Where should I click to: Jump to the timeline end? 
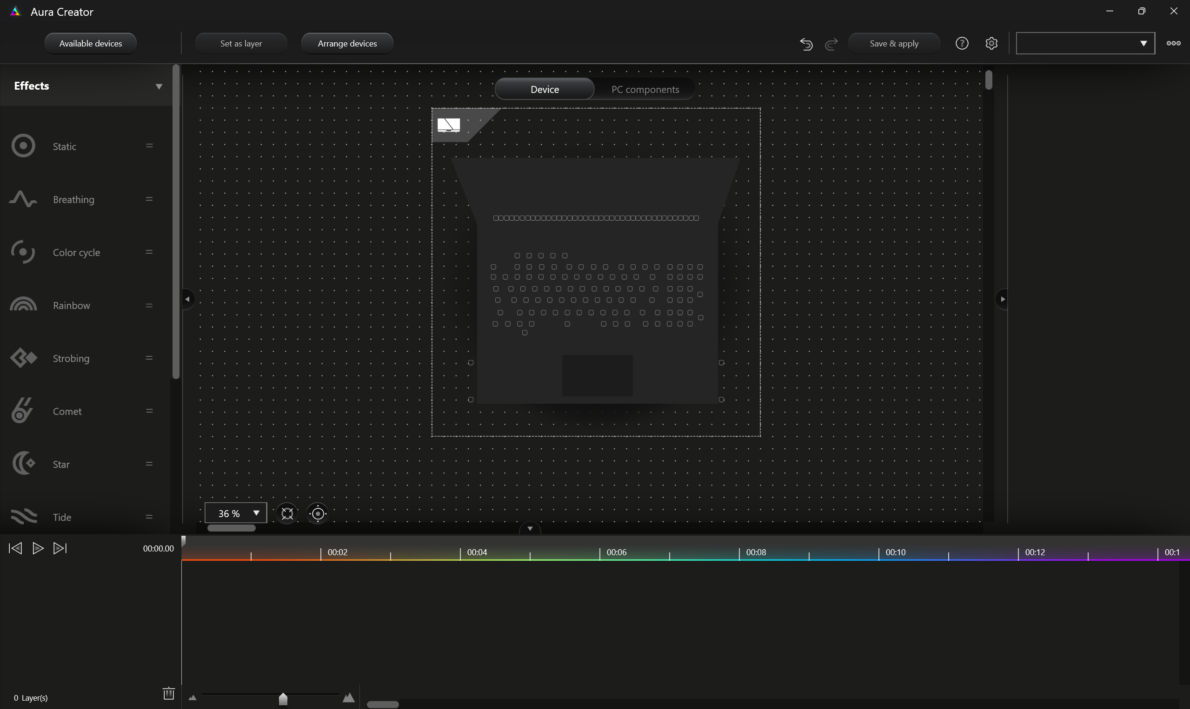pos(60,548)
